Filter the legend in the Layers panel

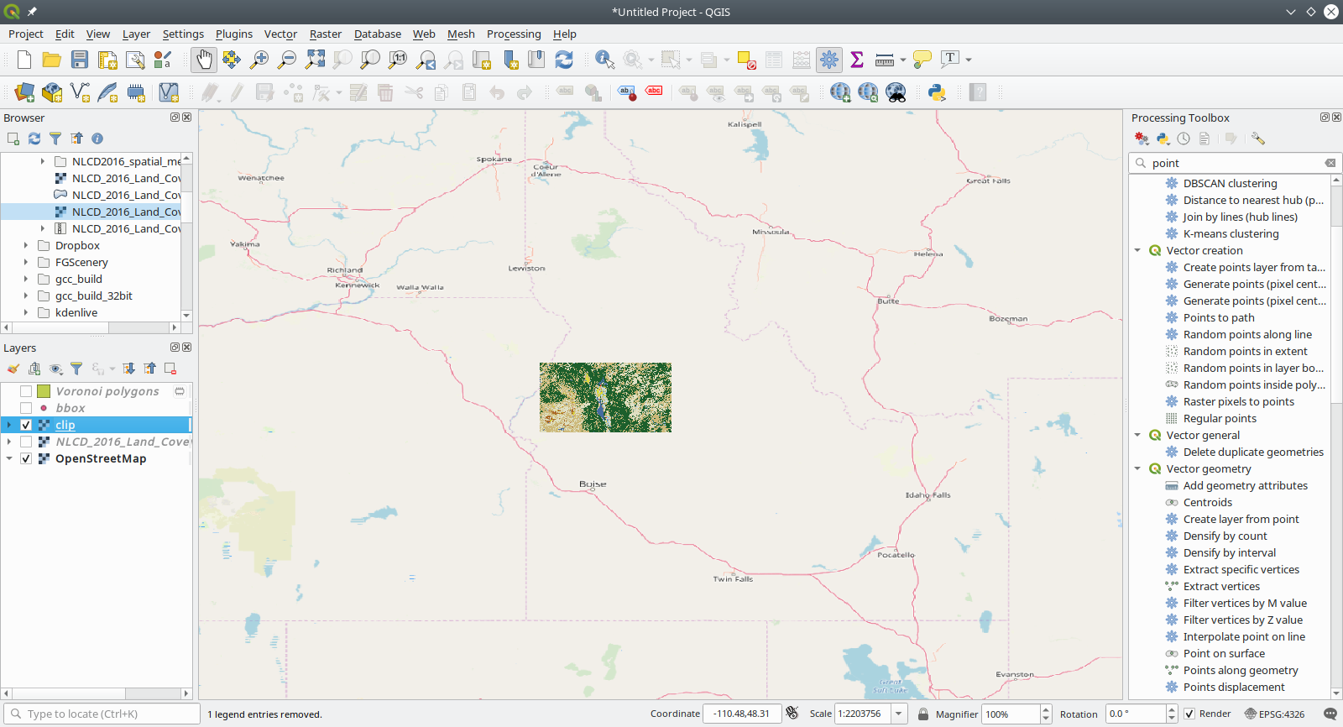click(x=76, y=369)
